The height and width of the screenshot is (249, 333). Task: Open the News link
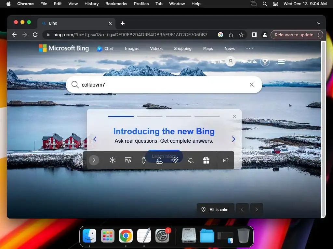point(230,49)
